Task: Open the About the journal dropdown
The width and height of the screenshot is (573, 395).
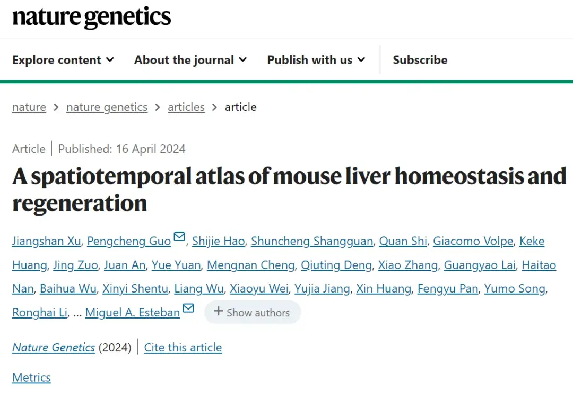Action: [190, 60]
